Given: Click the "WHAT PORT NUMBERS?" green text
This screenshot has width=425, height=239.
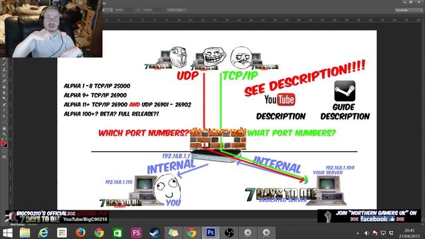Looking at the screenshot, I should point(292,133).
